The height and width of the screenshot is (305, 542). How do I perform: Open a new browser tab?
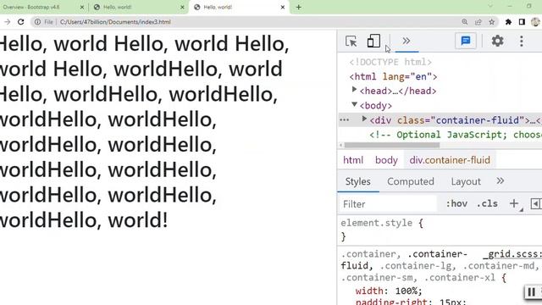(x=299, y=7)
